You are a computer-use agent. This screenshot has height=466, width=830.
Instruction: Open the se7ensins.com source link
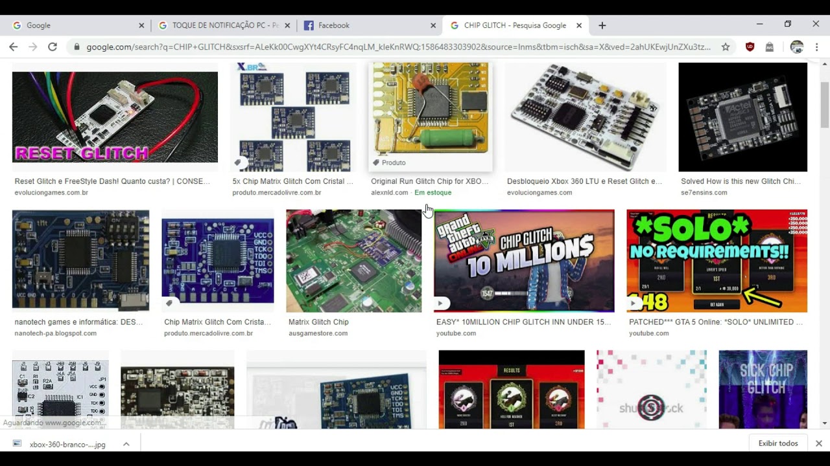coord(704,193)
